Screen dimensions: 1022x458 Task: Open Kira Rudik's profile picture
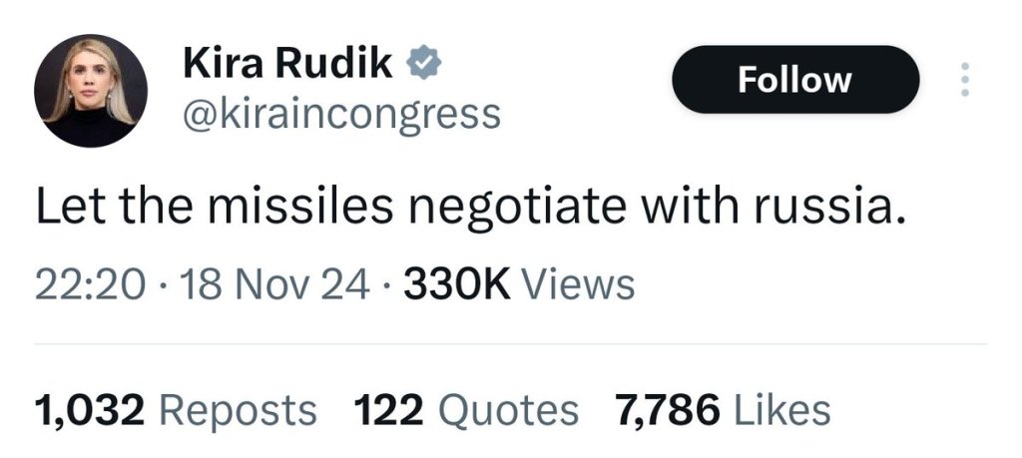(x=91, y=91)
